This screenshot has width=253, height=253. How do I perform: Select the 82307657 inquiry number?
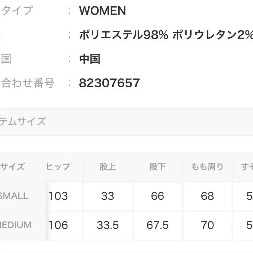tap(109, 83)
